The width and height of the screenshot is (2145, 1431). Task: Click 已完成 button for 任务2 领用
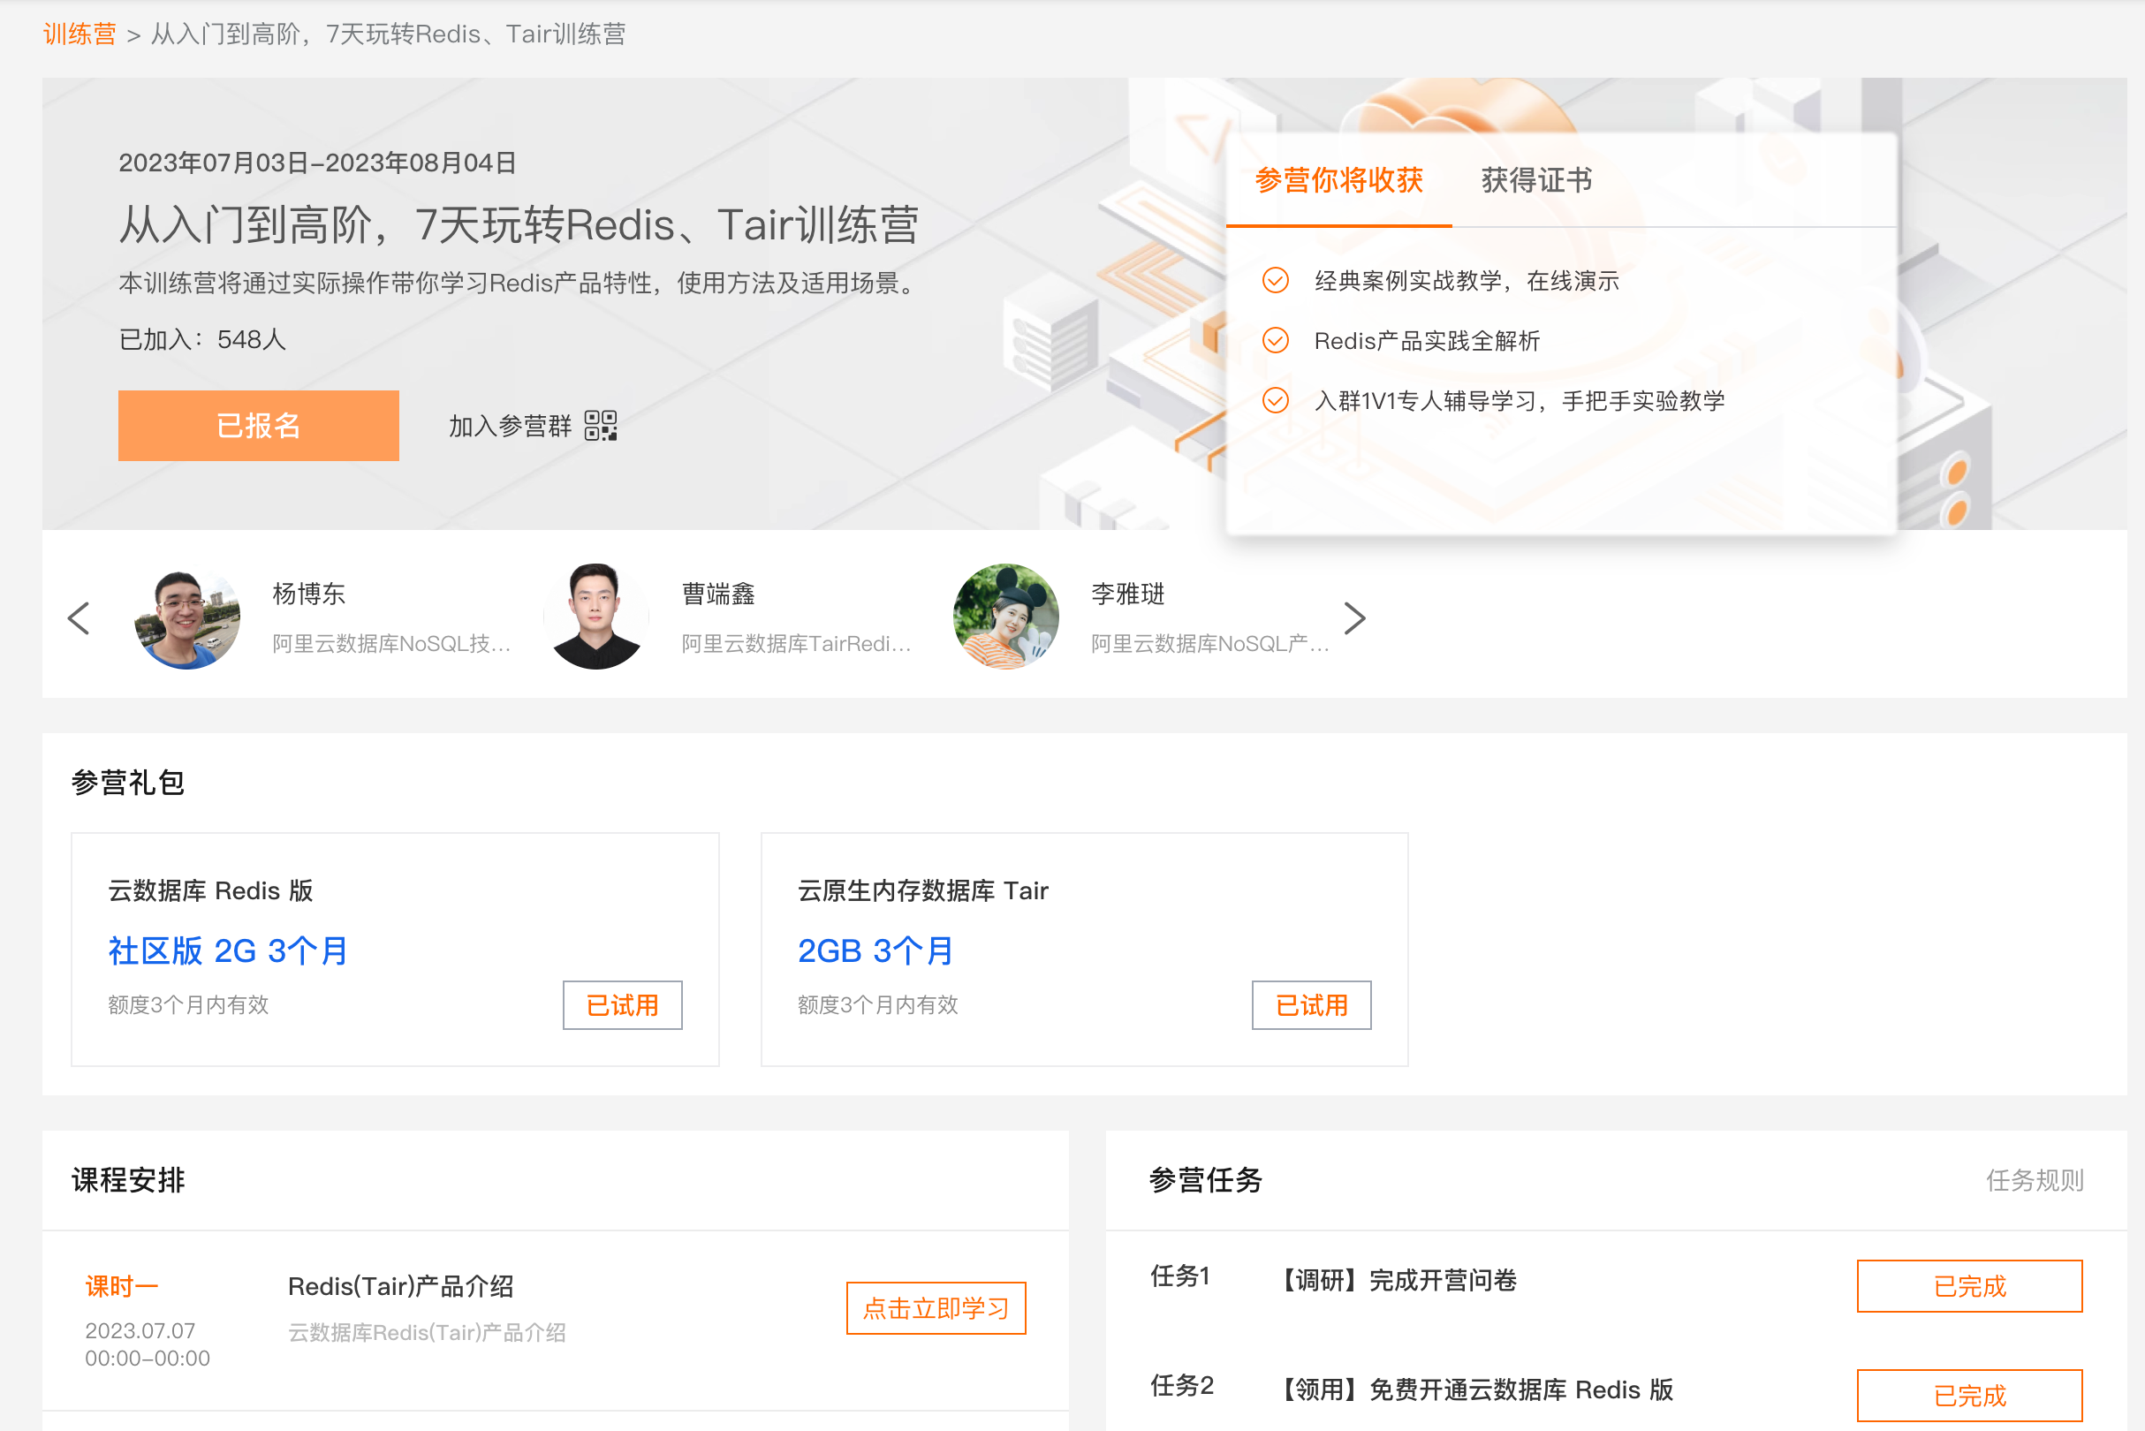pos(1969,1395)
